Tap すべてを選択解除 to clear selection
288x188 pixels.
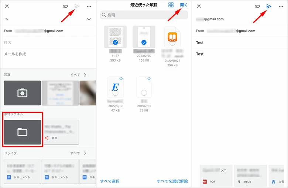[172, 181]
